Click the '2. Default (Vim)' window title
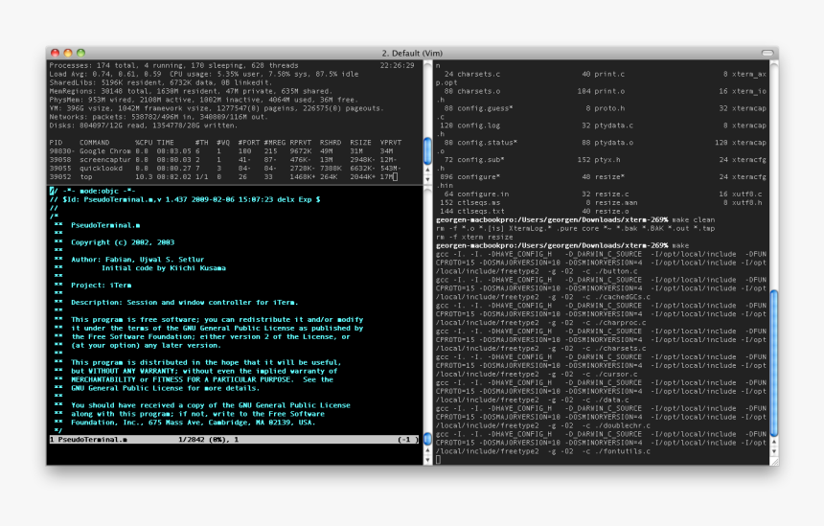The height and width of the screenshot is (526, 824). pos(412,53)
